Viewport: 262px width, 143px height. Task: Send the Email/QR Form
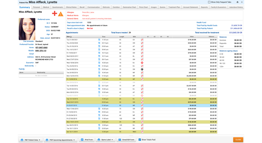coord(126,140)
